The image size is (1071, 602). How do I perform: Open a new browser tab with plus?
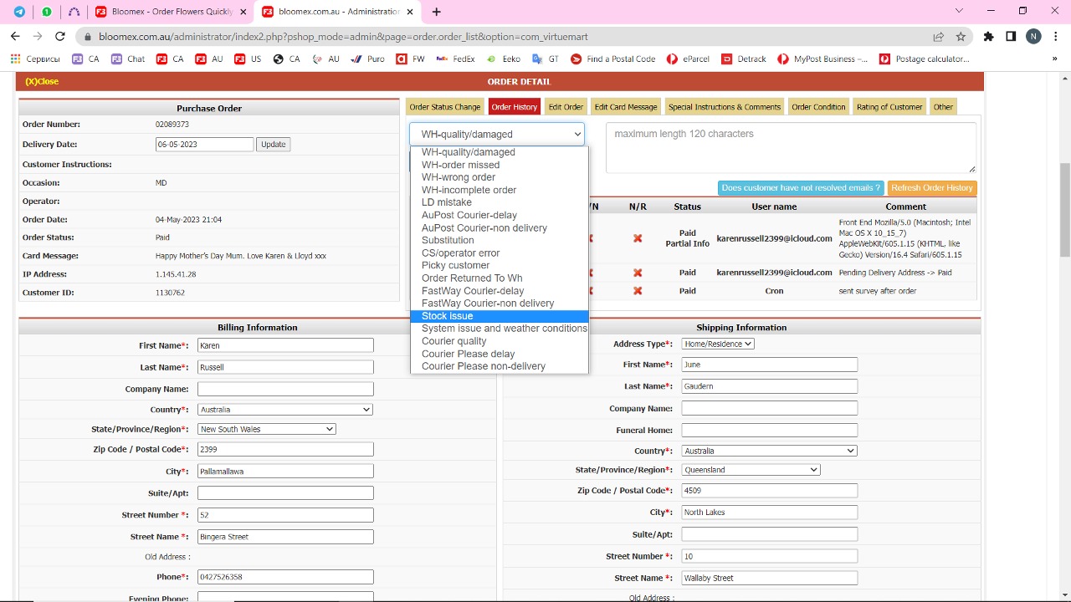point(436,12)
